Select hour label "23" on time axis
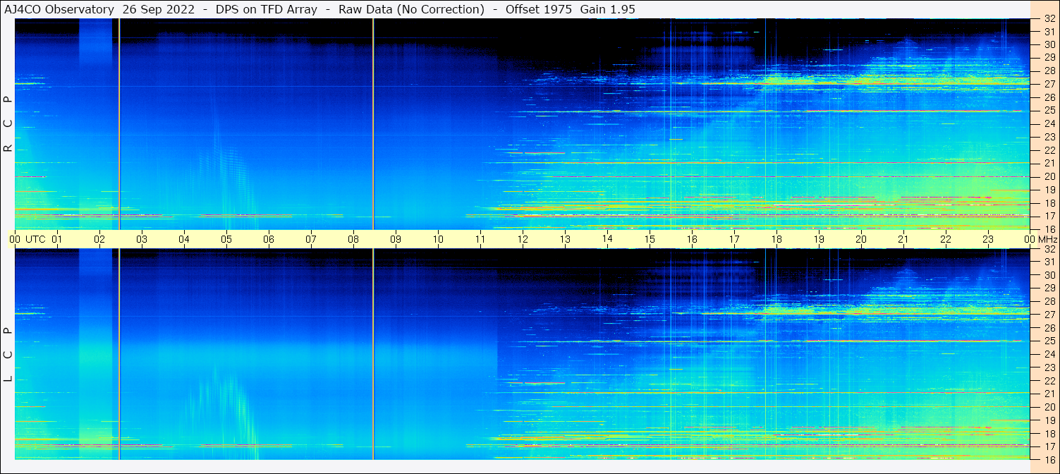 [x=988, y=239]
